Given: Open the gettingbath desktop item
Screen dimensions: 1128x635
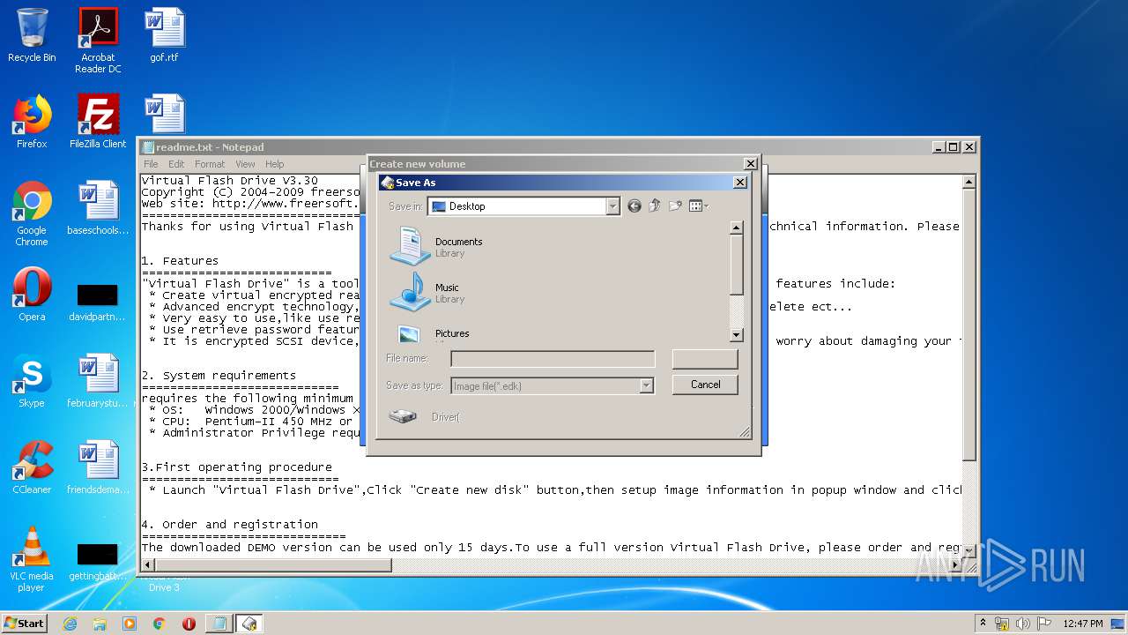Looking at the screenshot, I should point(98,561).
